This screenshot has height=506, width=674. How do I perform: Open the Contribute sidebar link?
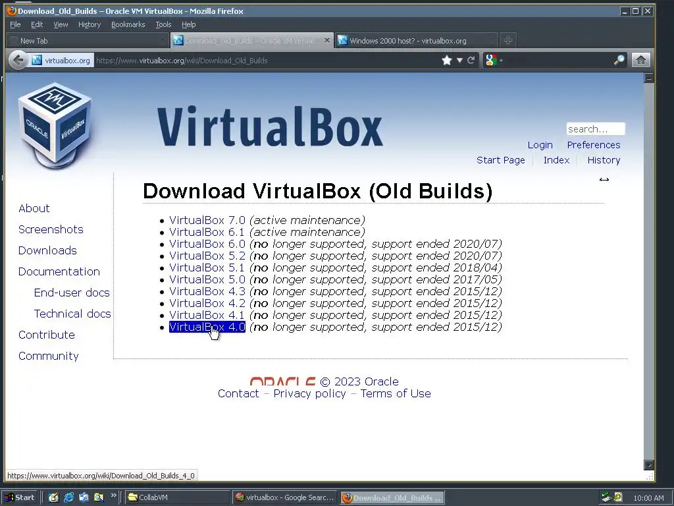click(47, 335)
